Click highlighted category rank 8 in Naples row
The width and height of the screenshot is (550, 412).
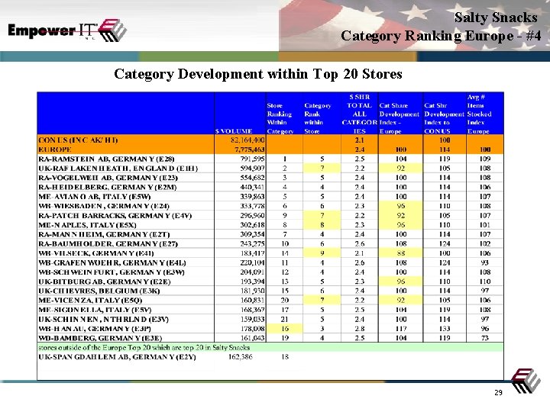point(322,225)
